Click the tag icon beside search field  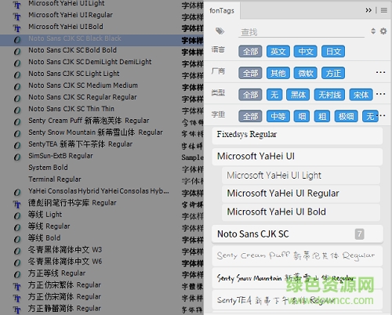(x=220, y=31)
